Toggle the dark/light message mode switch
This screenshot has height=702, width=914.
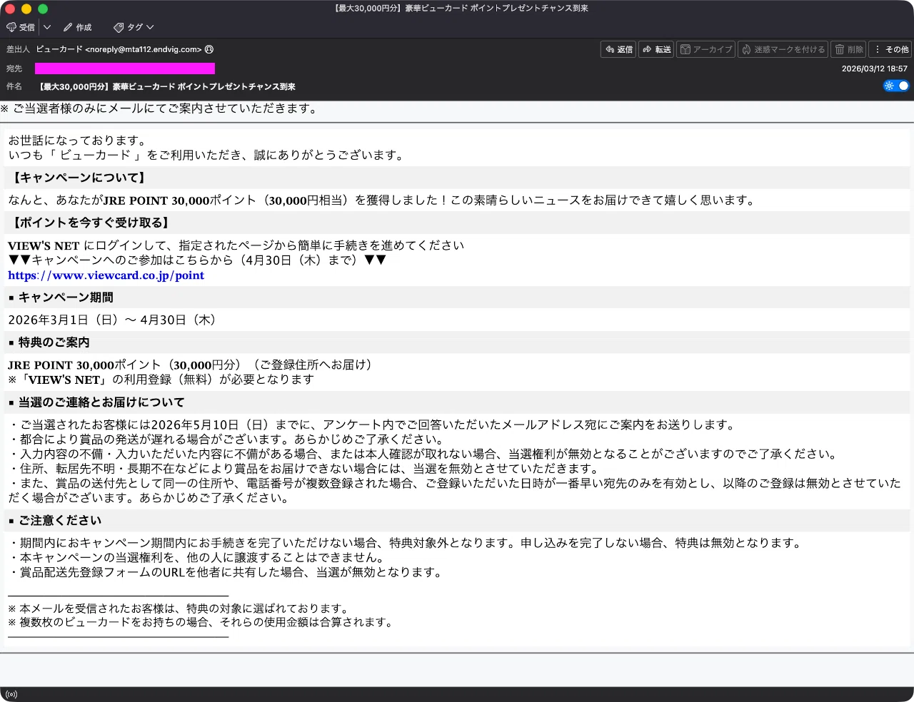[x=896, y=86]
